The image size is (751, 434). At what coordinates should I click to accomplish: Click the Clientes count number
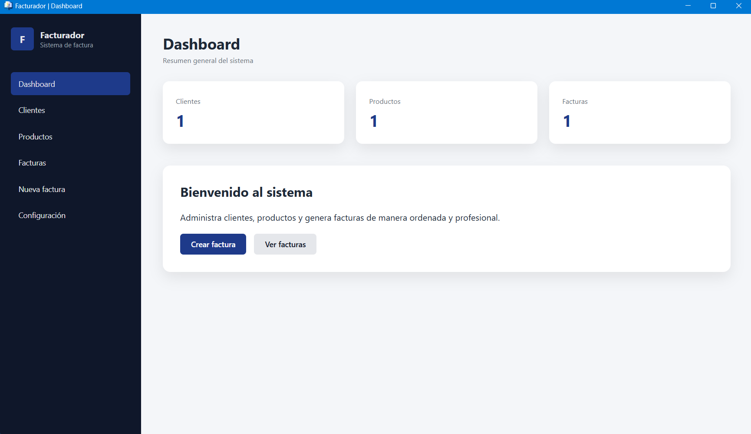(x=181, y=121)
